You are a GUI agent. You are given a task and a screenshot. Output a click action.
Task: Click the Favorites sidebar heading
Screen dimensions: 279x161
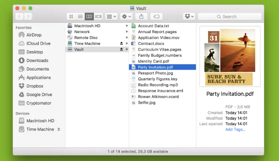tap(23, 28)
